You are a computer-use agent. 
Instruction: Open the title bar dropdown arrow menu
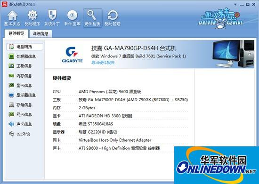pos(235,5)
